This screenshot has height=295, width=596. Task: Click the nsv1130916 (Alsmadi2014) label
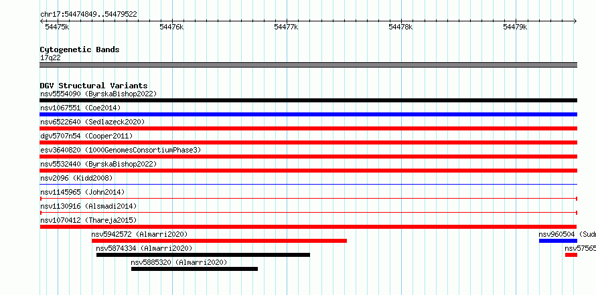click(x=88, y=206)
